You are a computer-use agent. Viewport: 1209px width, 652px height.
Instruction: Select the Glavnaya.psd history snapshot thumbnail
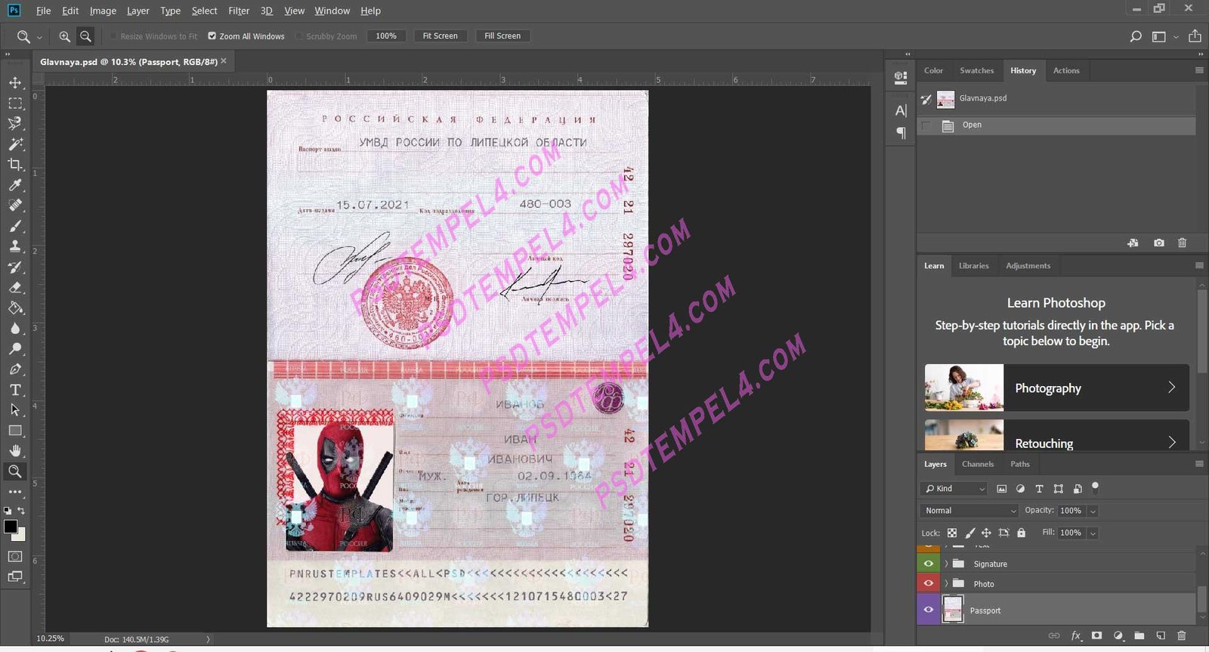[x=945, y=99]
